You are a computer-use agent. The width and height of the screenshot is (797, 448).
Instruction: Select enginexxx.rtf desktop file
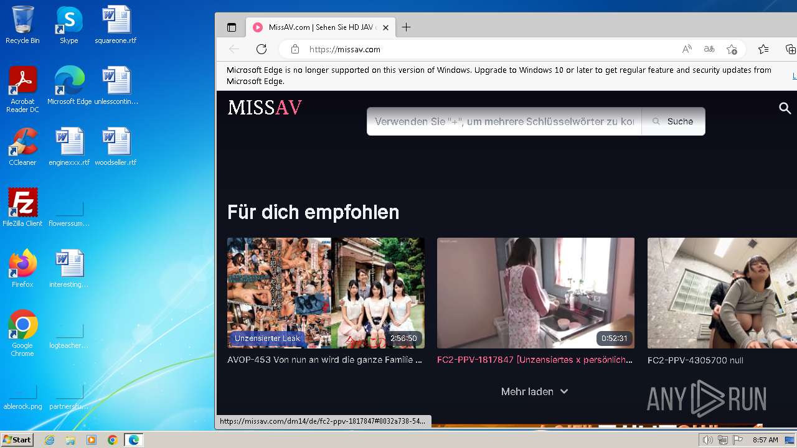pyautogui.click(x=69, y=146)
